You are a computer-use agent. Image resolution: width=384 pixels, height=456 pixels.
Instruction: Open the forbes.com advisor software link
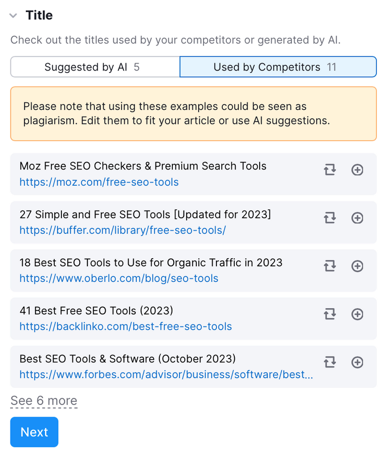point(166,374)
